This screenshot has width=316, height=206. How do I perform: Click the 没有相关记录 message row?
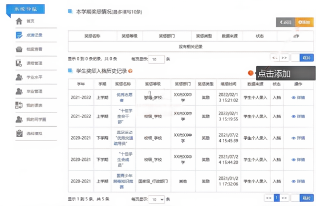pos(191,47)
